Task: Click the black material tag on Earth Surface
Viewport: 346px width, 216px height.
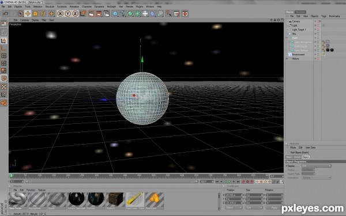Action: (x=328, y=50)
